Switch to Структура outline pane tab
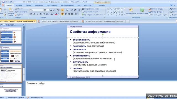Viewport: 177px width, 99px height. point(10,25)
